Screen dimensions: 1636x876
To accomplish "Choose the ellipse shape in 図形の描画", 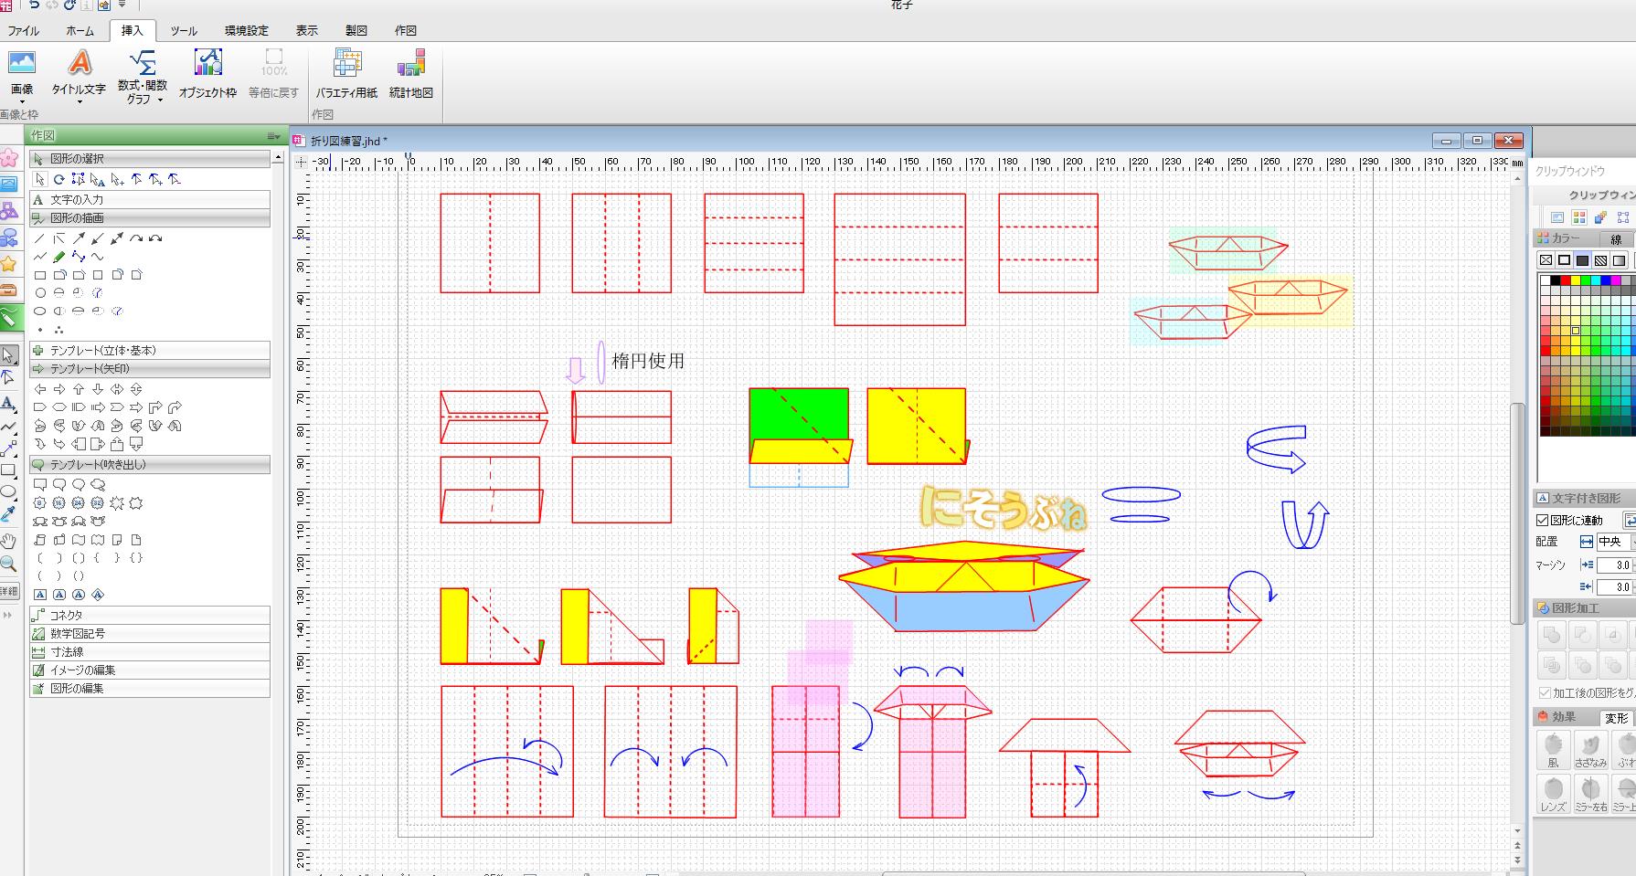I will (39, 311).
